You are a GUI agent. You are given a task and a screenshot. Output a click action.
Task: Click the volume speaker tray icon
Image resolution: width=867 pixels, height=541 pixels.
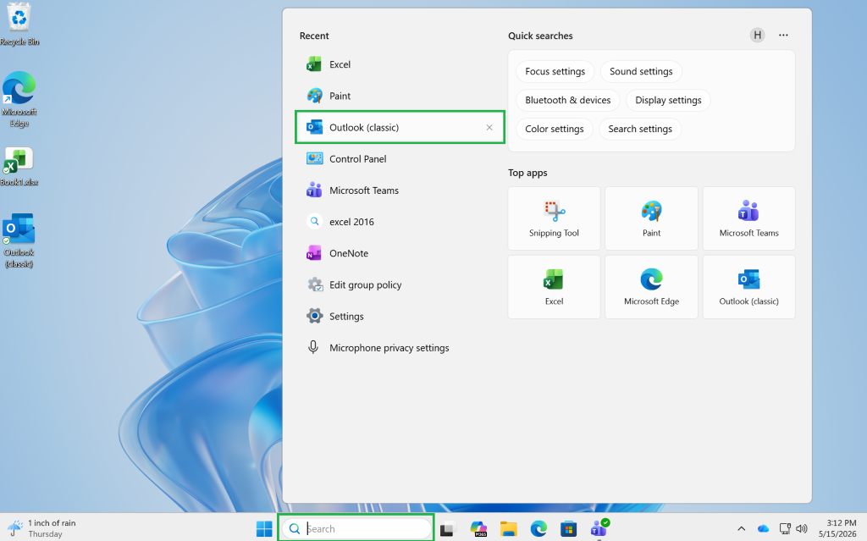pyautogui.click(x=801, y=529)
